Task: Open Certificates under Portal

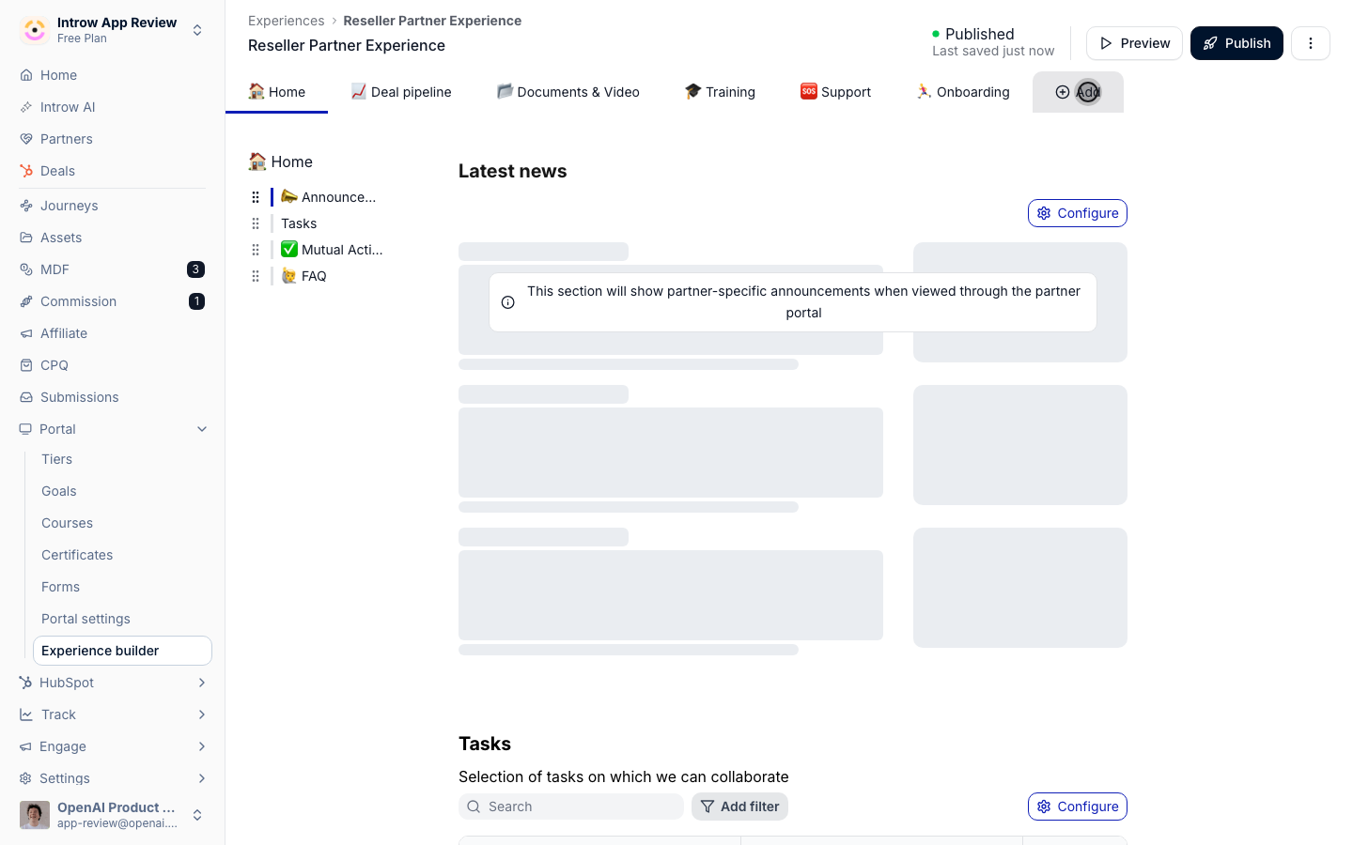Action: tap(122, 555)
